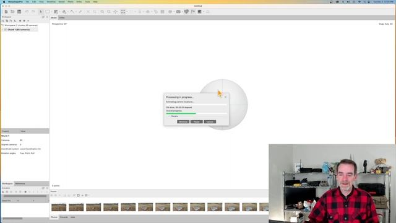Screen dimensions: 396x223
Task: Click the Crop selection icon
Action: (95, 12)
